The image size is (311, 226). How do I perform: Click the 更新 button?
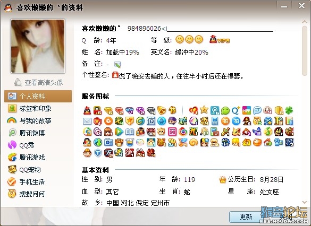pyautogui.click(x=246, y=217)
